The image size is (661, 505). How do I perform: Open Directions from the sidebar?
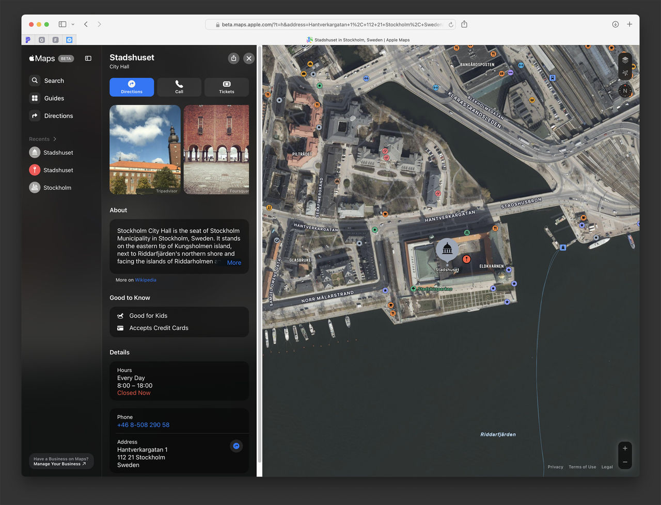point(35,116)
